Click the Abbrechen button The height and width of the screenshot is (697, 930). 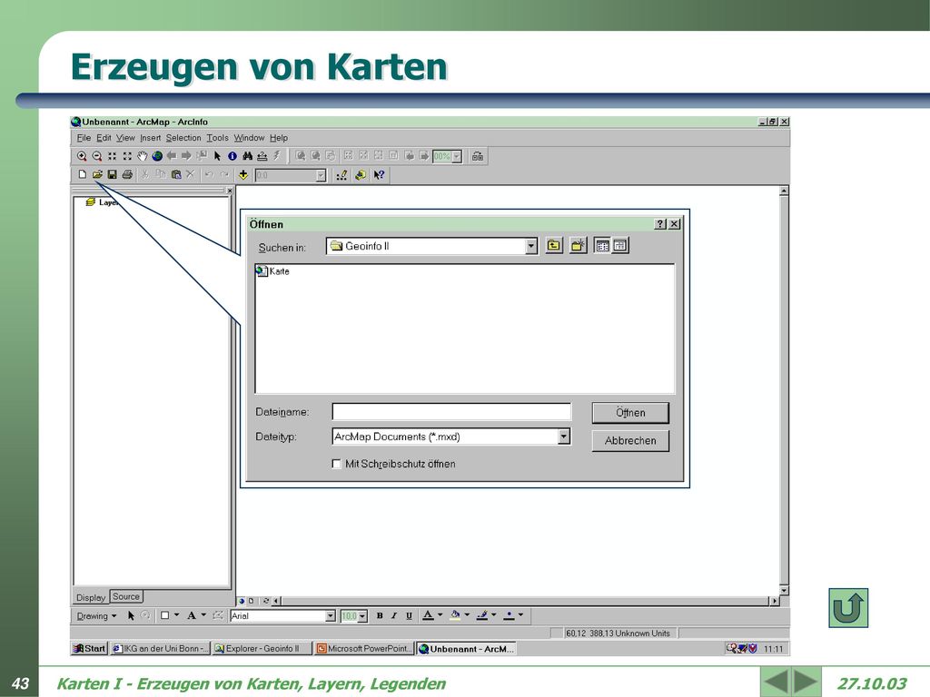[x=630, y=440]
